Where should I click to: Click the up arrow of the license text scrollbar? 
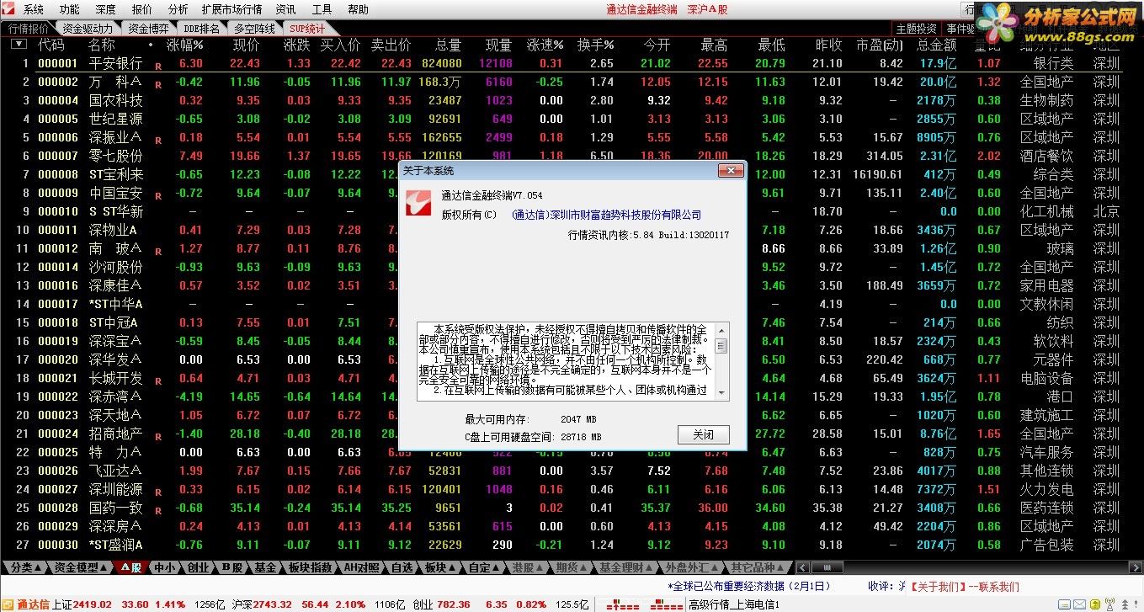[721, 329]
